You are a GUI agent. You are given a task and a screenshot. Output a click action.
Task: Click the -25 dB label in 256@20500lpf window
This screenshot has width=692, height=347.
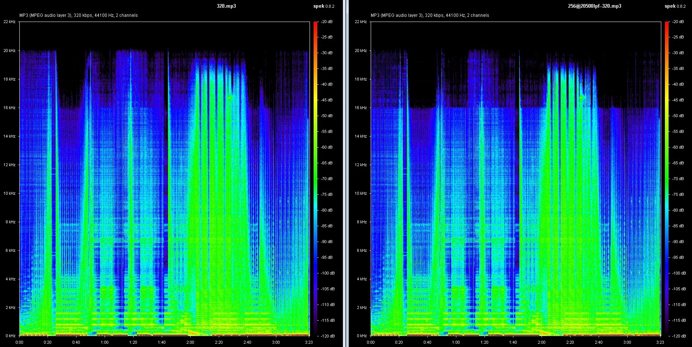pos(678,37)
